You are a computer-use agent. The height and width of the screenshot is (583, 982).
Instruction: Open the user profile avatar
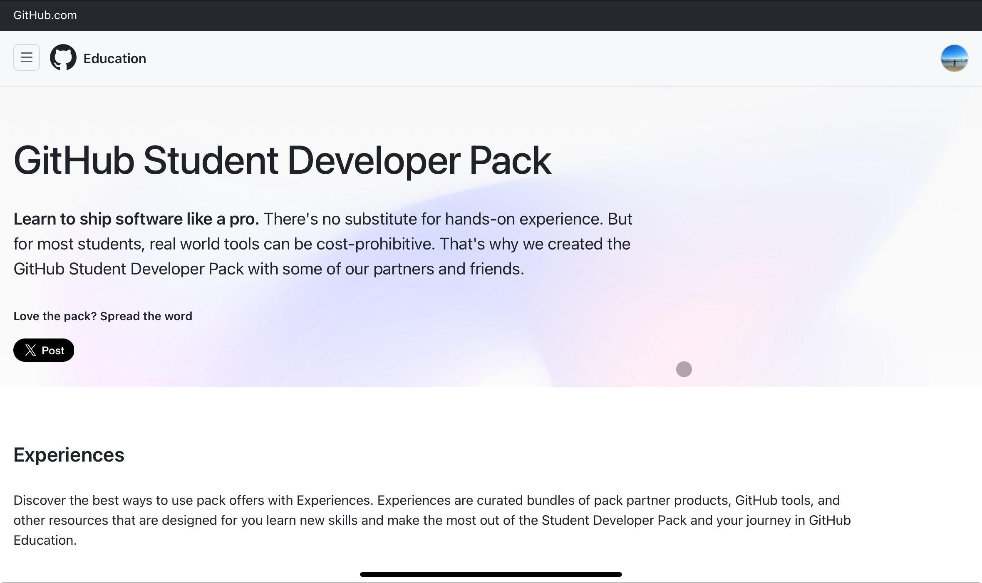tap(954, 58)
